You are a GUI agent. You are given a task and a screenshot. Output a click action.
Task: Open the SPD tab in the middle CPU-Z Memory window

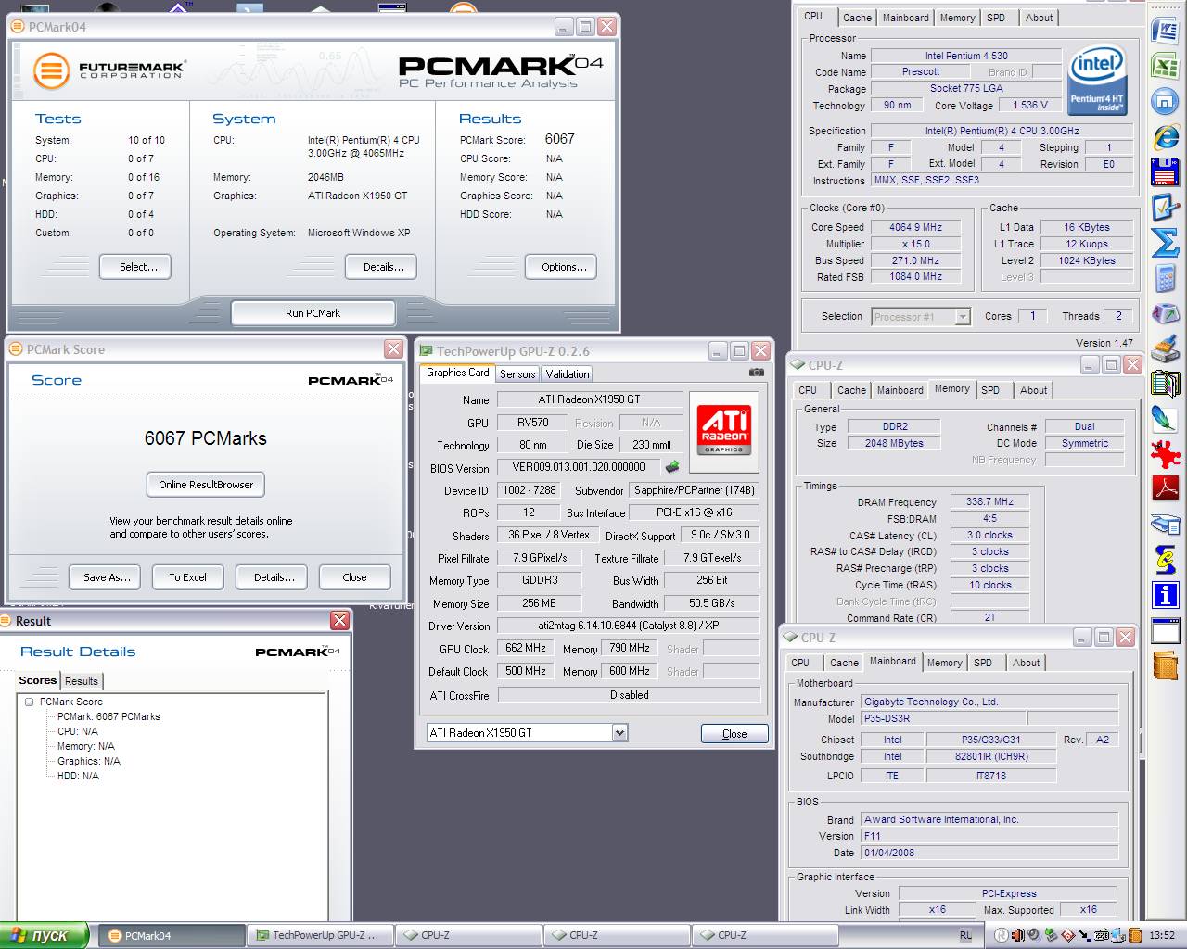[x=990, y=390]
